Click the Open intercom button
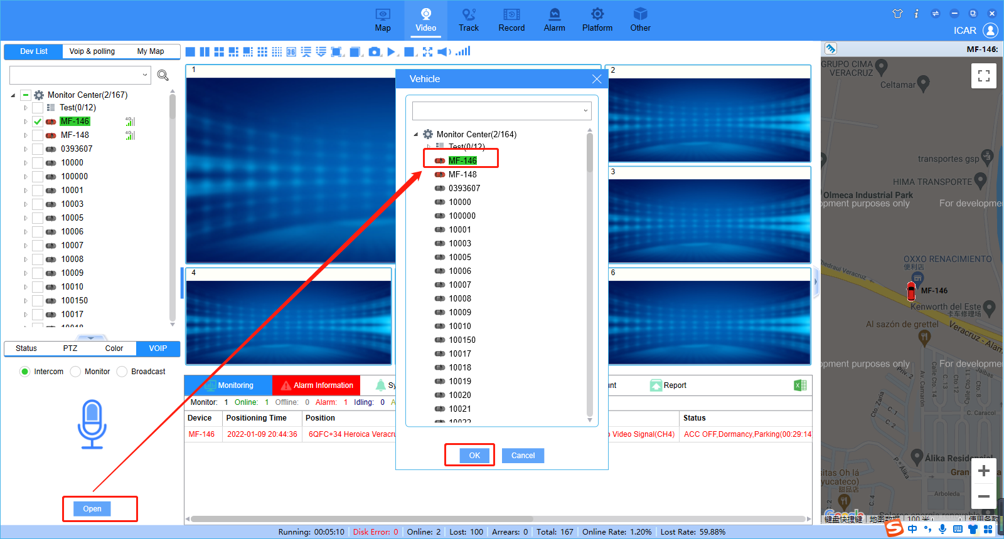 (x=92, y=509)
